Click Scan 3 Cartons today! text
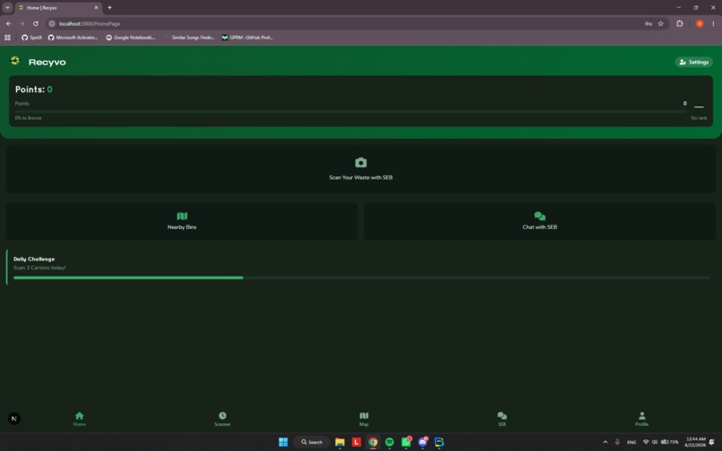This screenshot has width=722, height=451. click(x=39, y=268)
